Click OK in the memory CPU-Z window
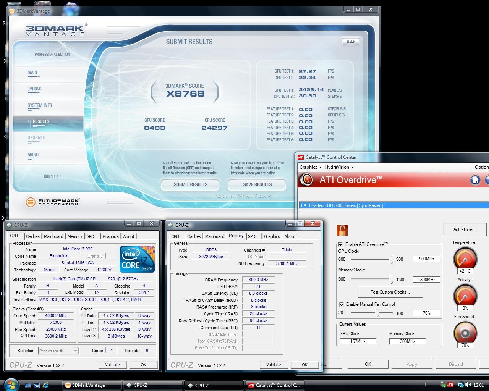Screen dimensions: 489x391 pos(304,365)
